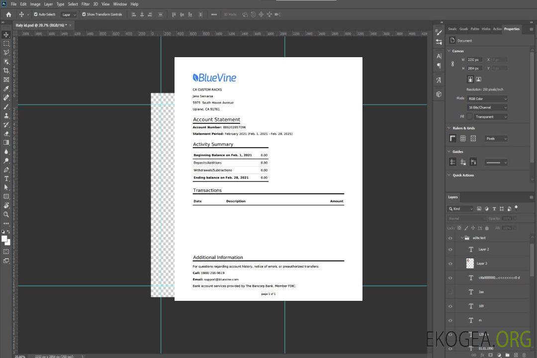Hide Layer 3 via eye icon
537x358 pixels.
click(x=450, y=264)
